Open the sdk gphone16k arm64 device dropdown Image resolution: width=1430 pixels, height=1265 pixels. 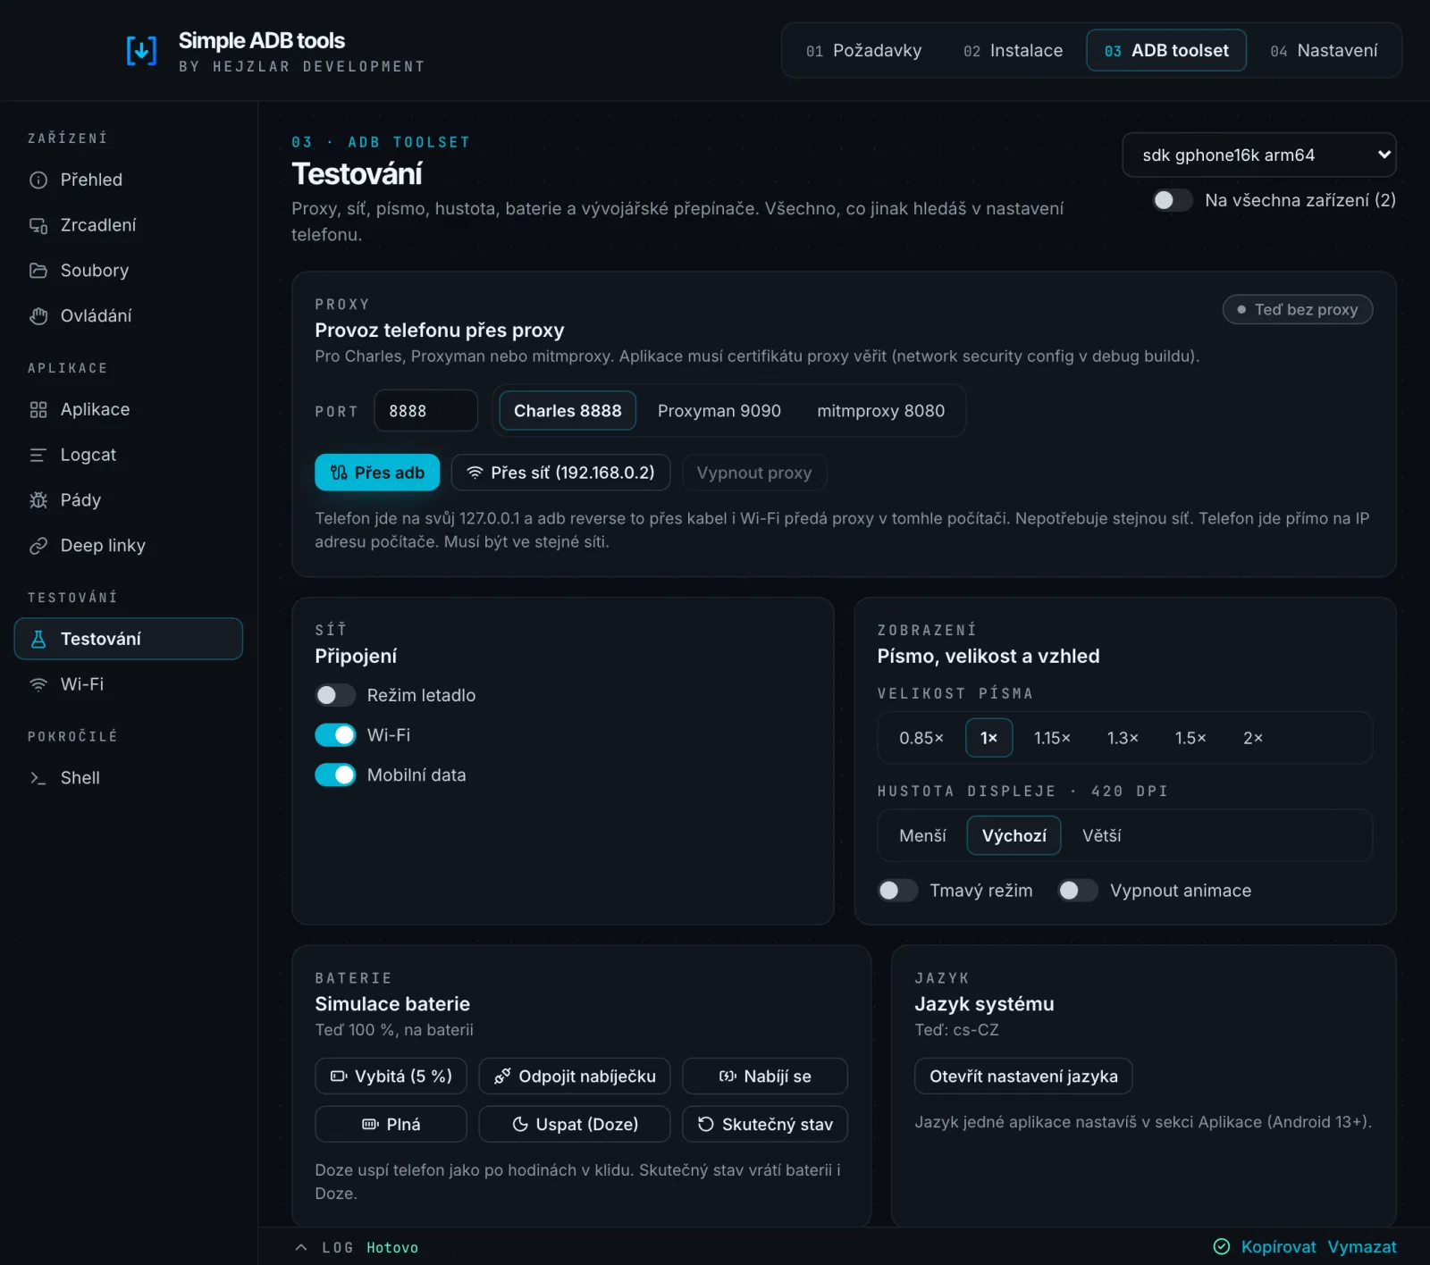[1258, 155]
